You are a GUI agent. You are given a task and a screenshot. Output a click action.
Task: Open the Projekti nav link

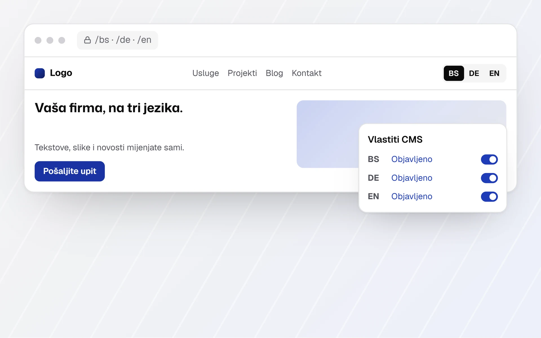tap(242, 73)
